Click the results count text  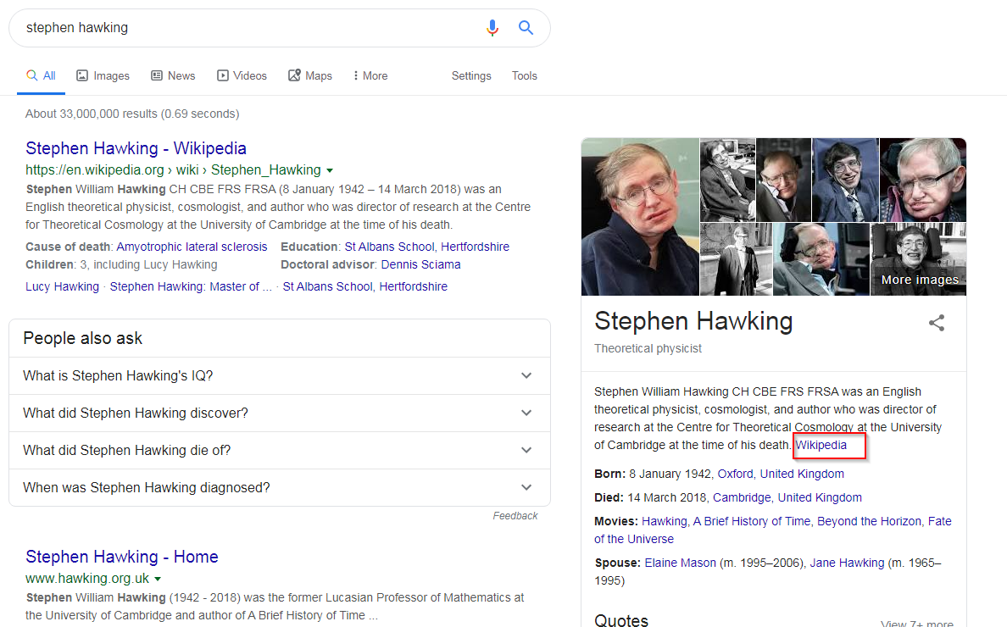[132, 114]
